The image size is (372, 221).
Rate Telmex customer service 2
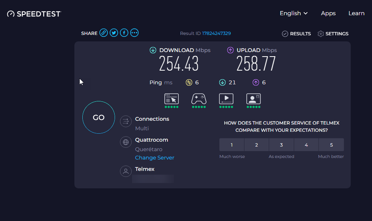coord(257,145)
